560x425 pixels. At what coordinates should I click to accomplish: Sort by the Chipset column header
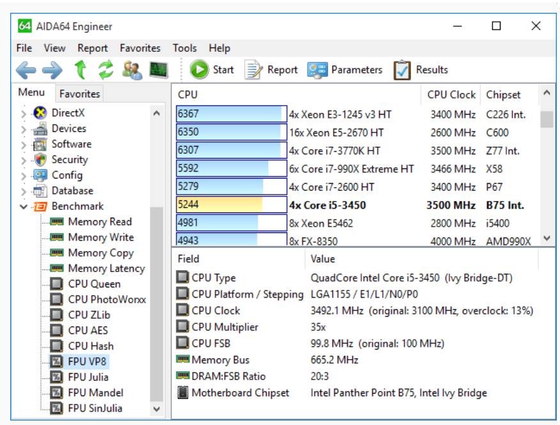(x=509, y=95)
